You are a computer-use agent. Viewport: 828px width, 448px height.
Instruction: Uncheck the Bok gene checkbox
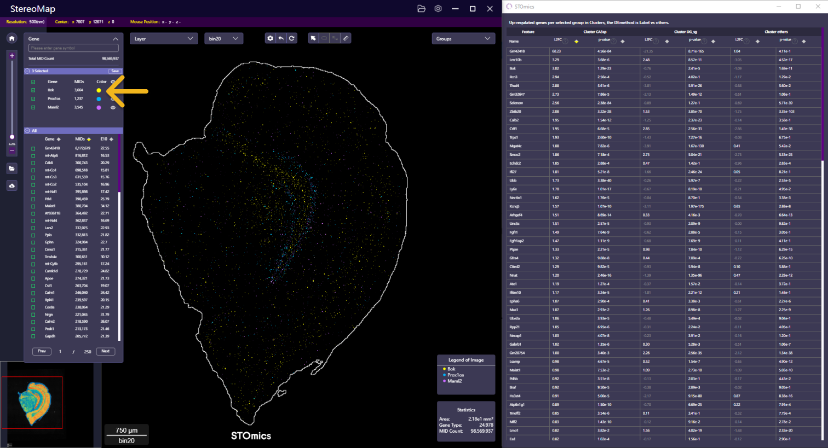[33, 90]
